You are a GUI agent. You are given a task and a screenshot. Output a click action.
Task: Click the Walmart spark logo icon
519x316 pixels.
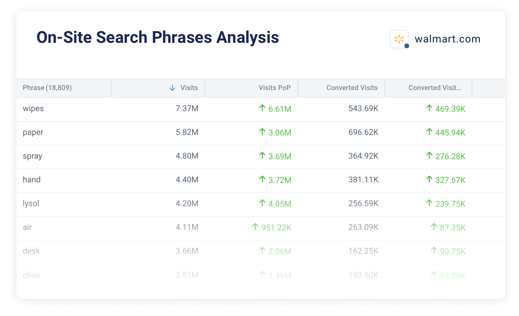coord(399,39)
